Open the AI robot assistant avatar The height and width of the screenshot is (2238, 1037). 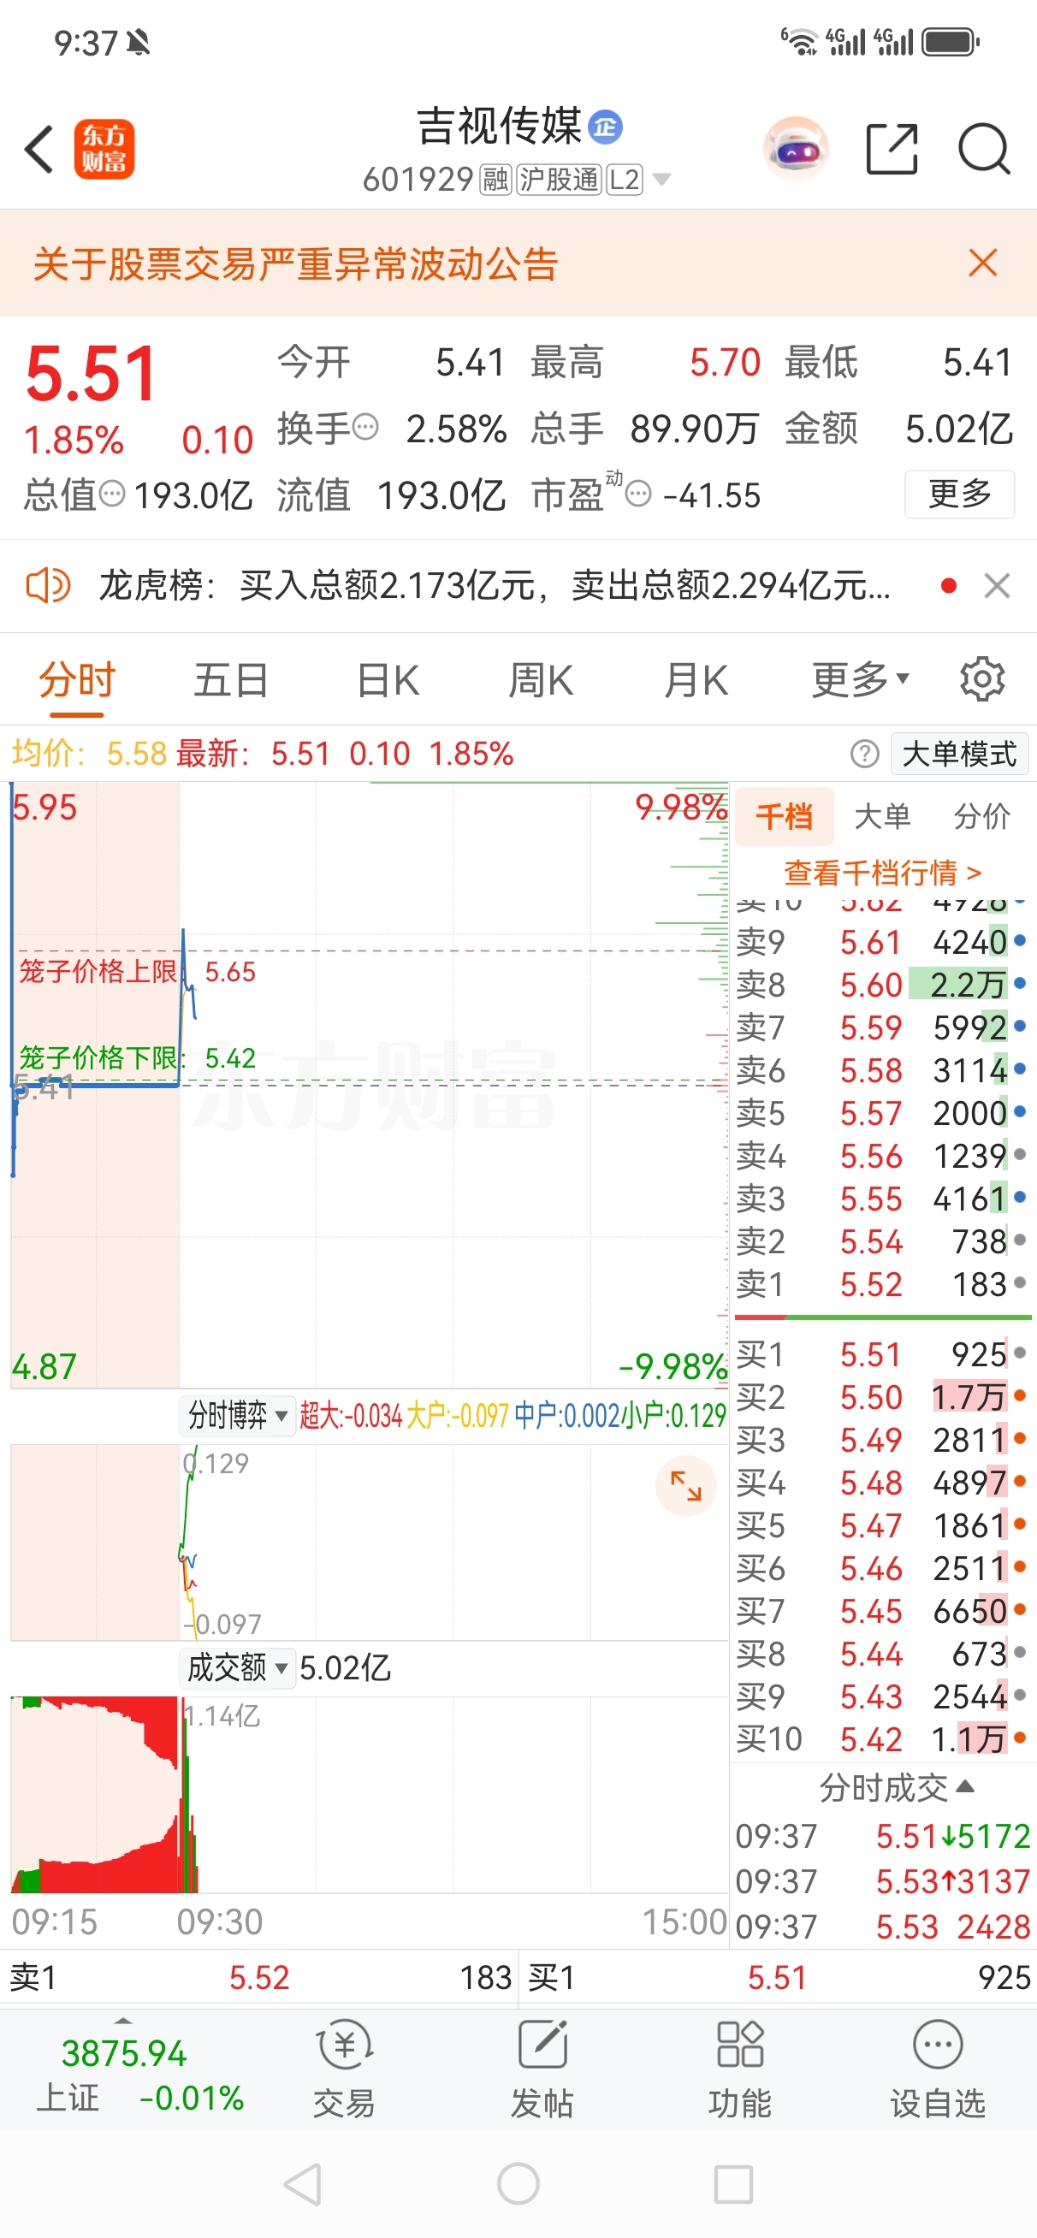796,150
